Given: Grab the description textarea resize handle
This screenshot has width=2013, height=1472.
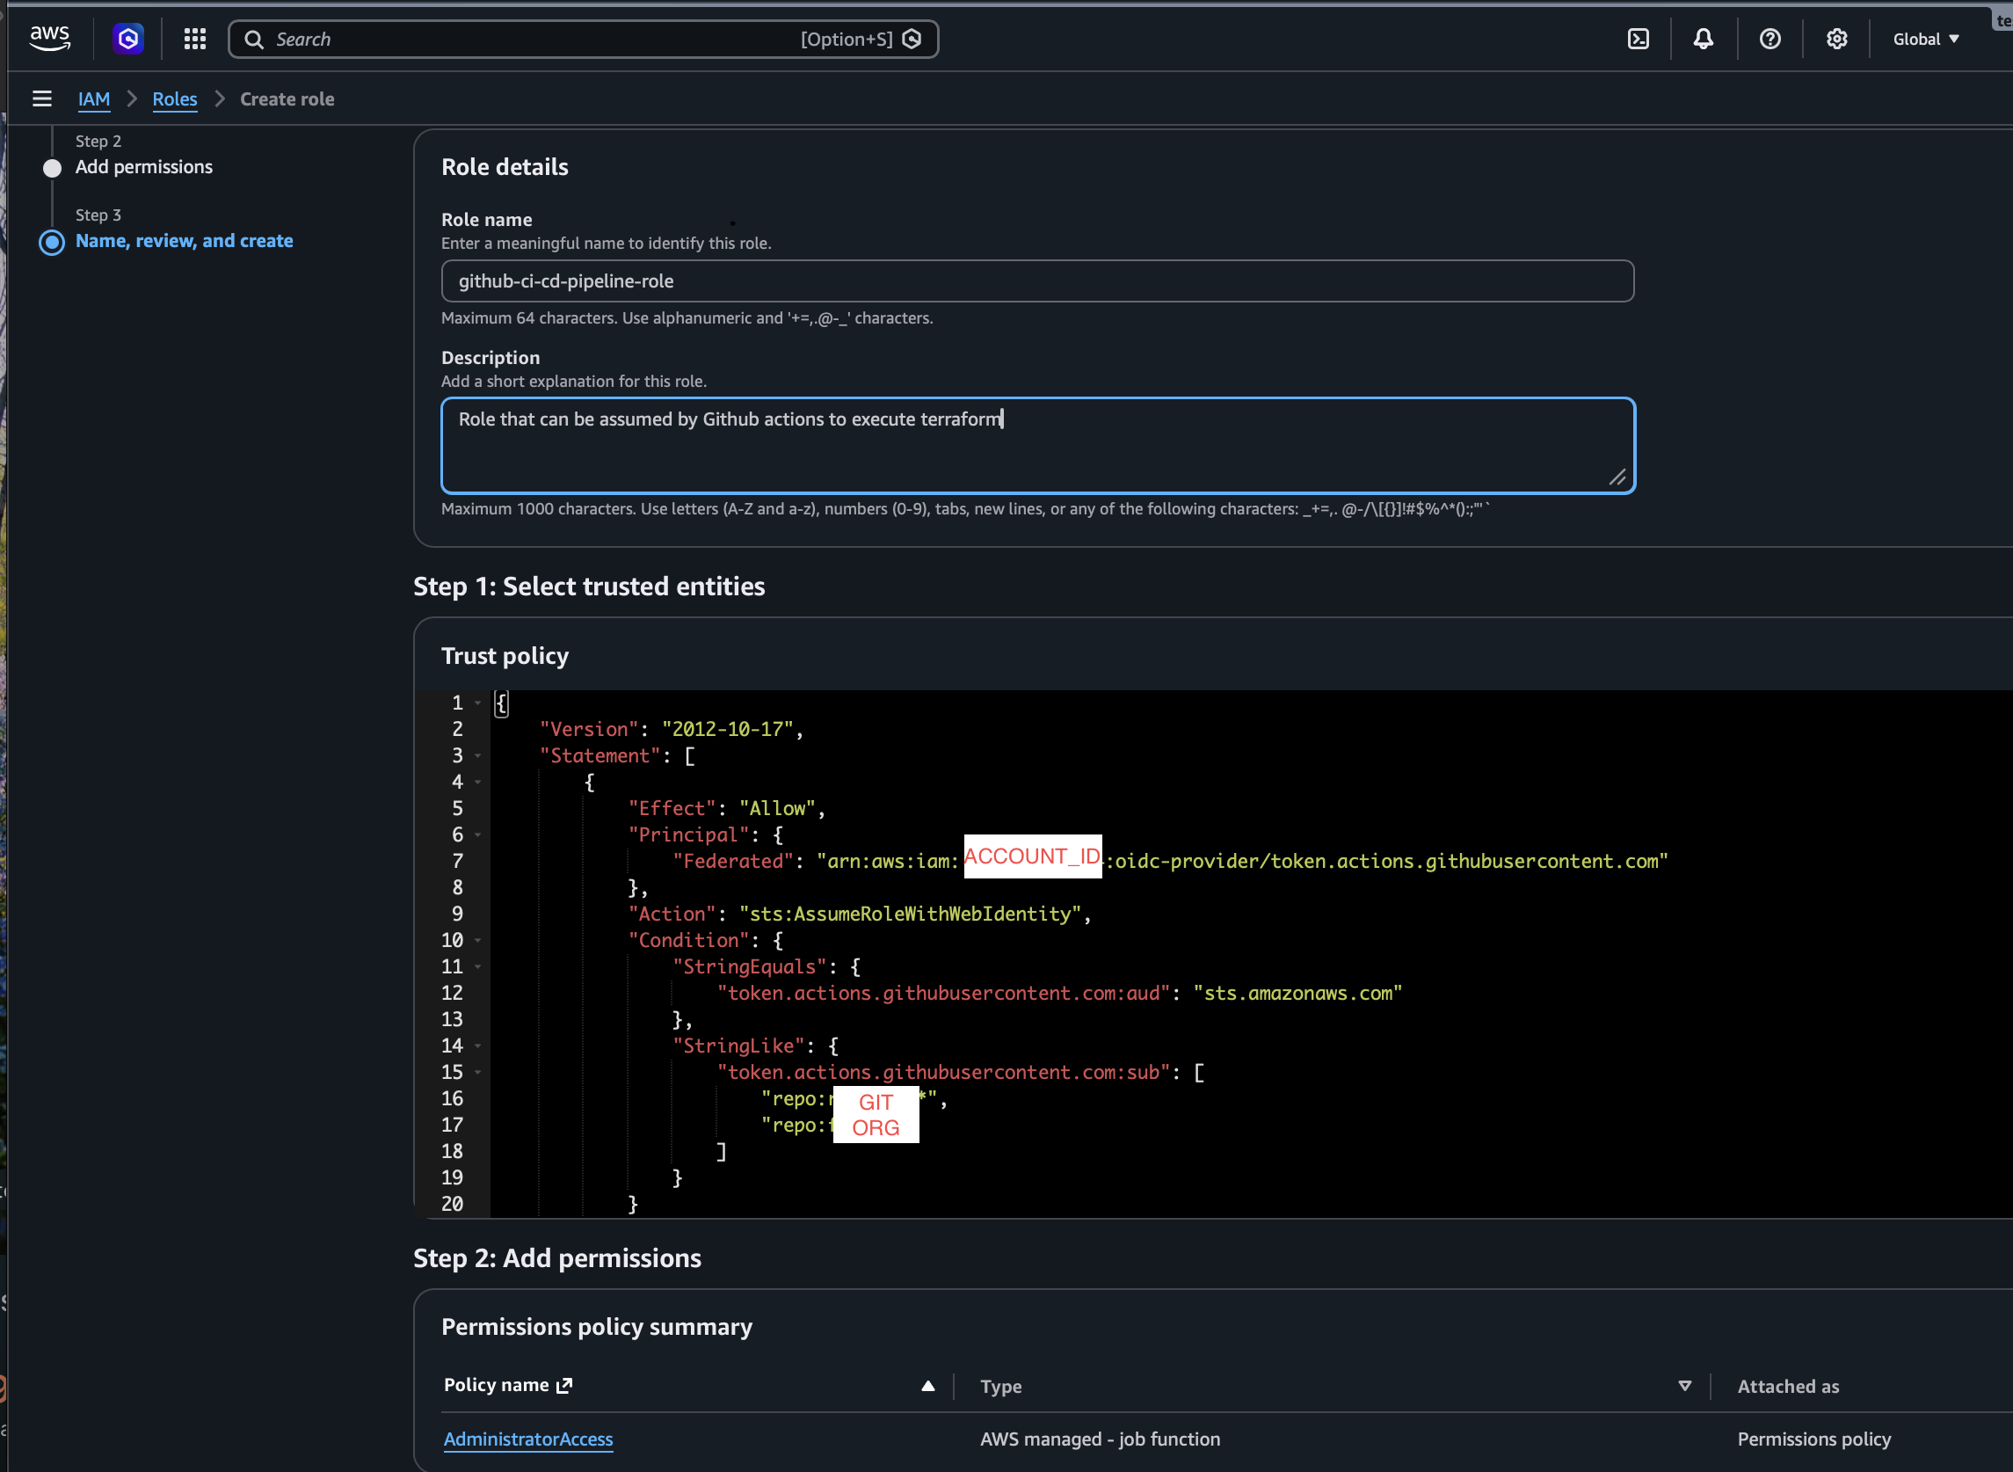Looking at the screenshot, I should click(1617, 477).
